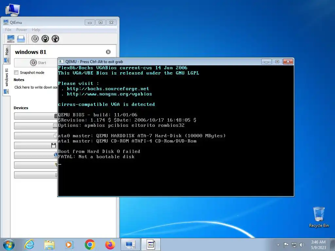Click the 'Options: apmbios pcibios eltorito rombios32' line
The height and width of the screenshot is (251, 335).
[x=121, y=125]
